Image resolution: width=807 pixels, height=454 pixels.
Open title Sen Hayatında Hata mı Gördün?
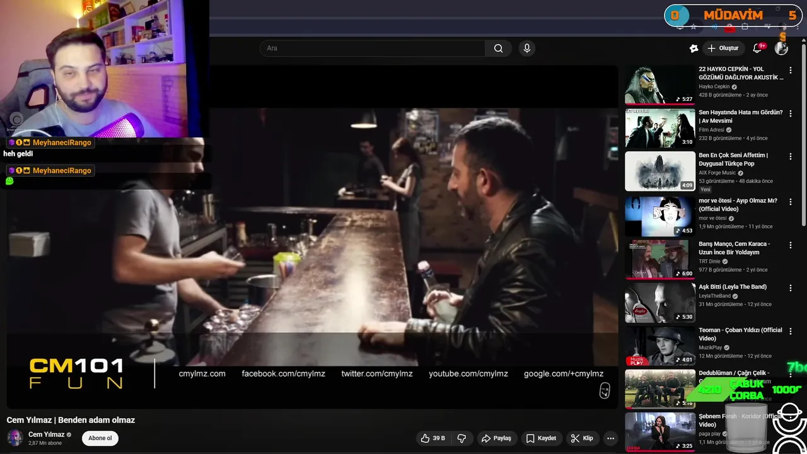click(x=741, y=117)
